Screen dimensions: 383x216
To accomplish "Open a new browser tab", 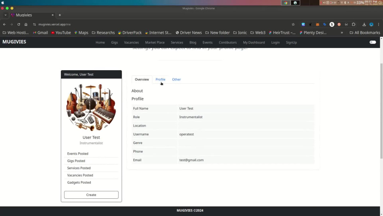I will point(60,15).
